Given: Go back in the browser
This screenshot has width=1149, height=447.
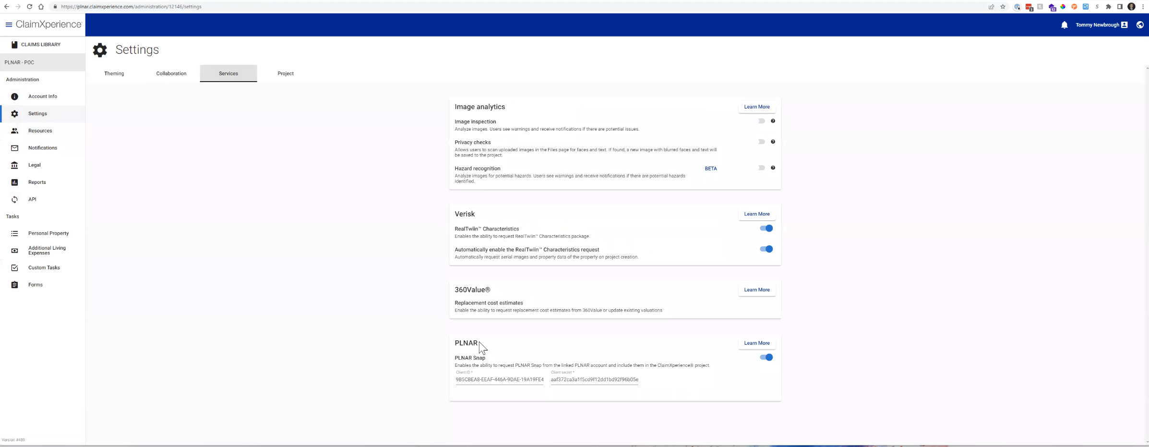Looking at the screenshot, I should coord(6,7).
